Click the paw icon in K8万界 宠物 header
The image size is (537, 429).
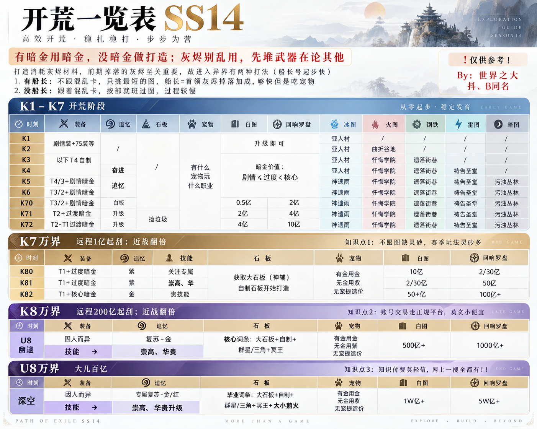pos(338,326)
